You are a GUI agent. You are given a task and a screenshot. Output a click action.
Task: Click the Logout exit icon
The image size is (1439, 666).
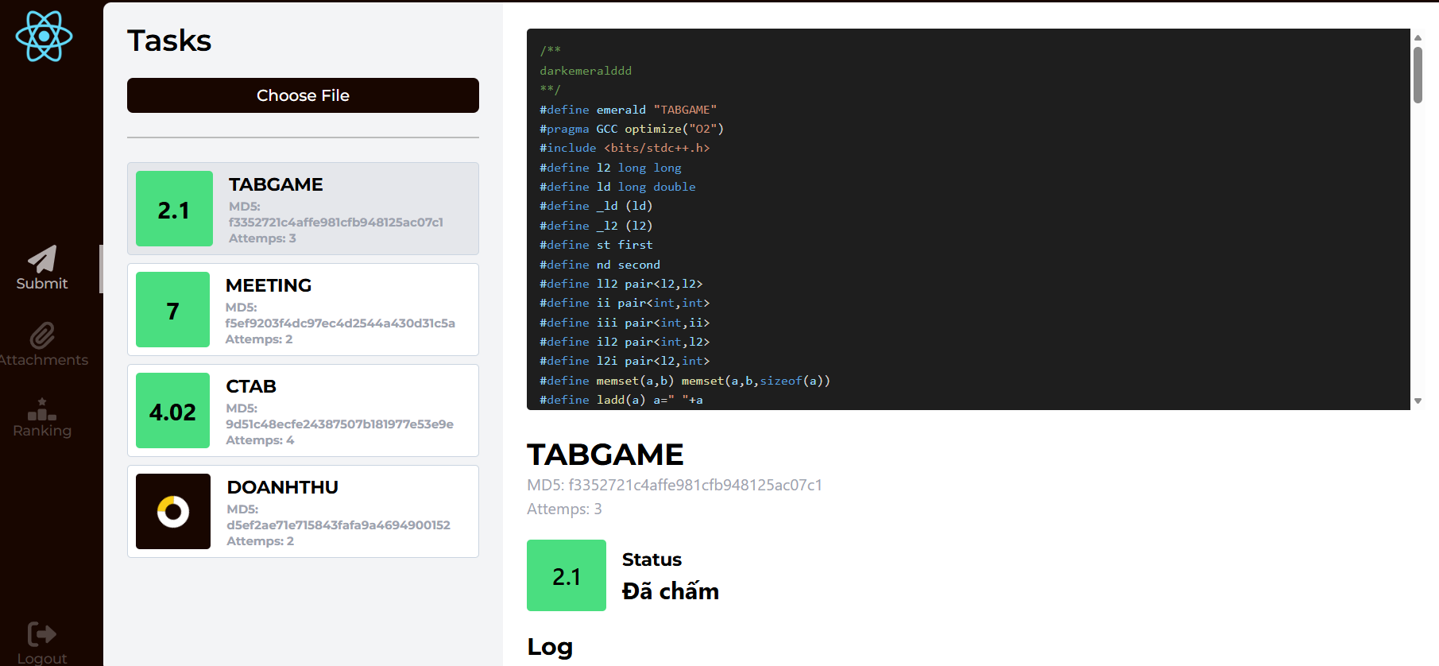[x=42, y=633]
